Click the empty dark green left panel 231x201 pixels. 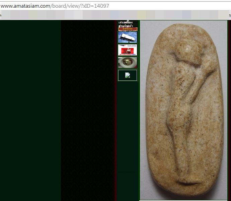pyautogui.click(x=30, y=110)
